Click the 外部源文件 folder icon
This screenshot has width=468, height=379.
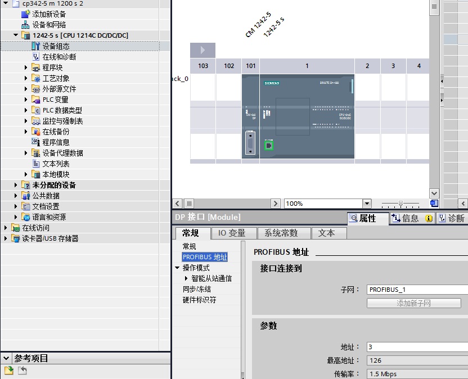(36, 89)
